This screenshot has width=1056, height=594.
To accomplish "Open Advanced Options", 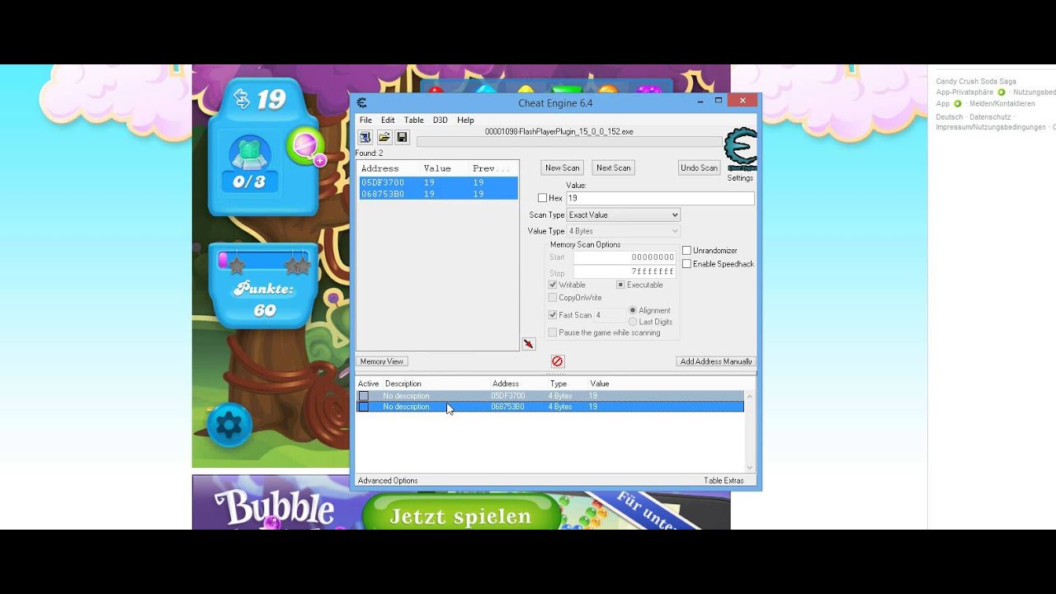I will click(x=388, y=480).
